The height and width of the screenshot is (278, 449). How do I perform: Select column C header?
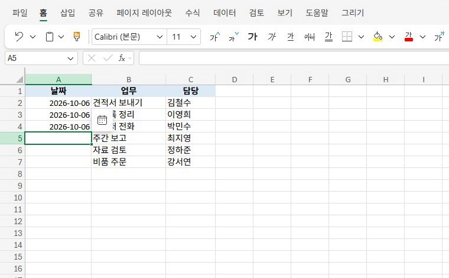[x=191, y=79]
